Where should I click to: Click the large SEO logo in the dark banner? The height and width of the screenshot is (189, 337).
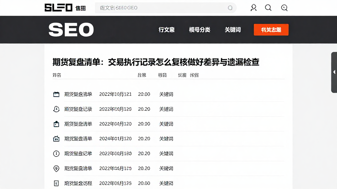pyautogui.click(x=71, y=30)
